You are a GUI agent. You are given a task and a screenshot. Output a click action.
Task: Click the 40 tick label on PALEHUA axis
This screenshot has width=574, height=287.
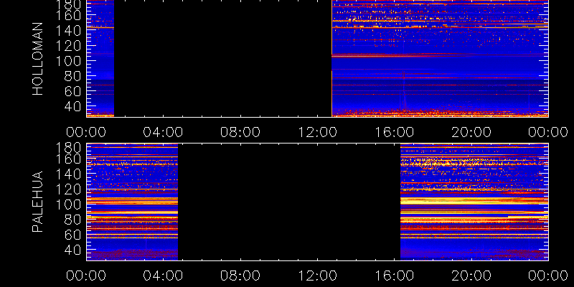pos(72,250)
